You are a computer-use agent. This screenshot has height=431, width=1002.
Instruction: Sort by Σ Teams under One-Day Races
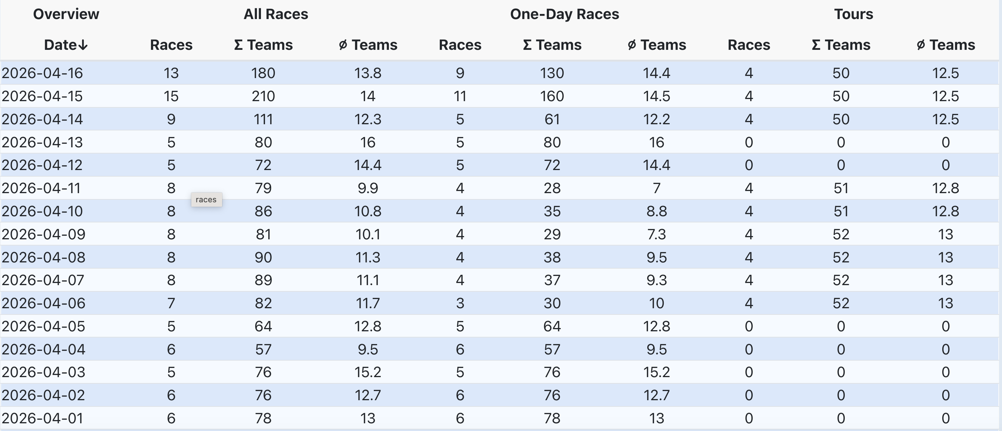(552, 45)
